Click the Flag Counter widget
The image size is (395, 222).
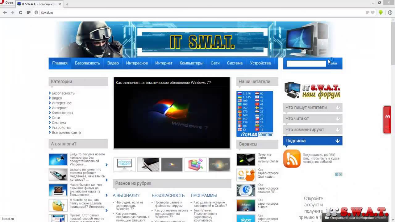(255, 114)
